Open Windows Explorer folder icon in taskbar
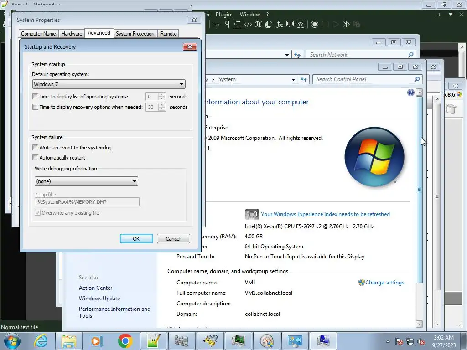The height and width of the screenshot is (350, 467). pyautogui.click(x=69, y=341)
